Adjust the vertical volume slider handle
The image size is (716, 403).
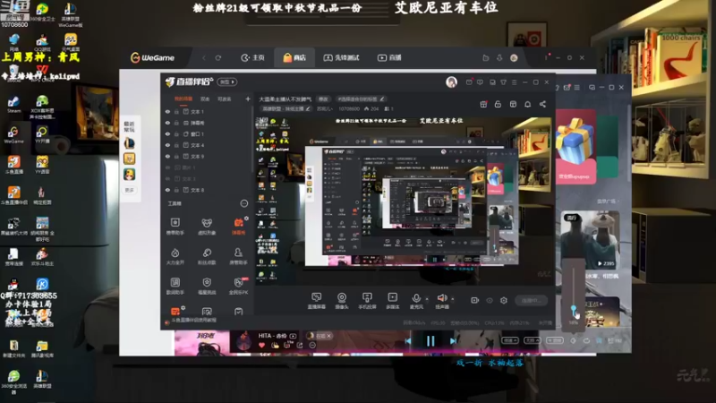[574, 309]
